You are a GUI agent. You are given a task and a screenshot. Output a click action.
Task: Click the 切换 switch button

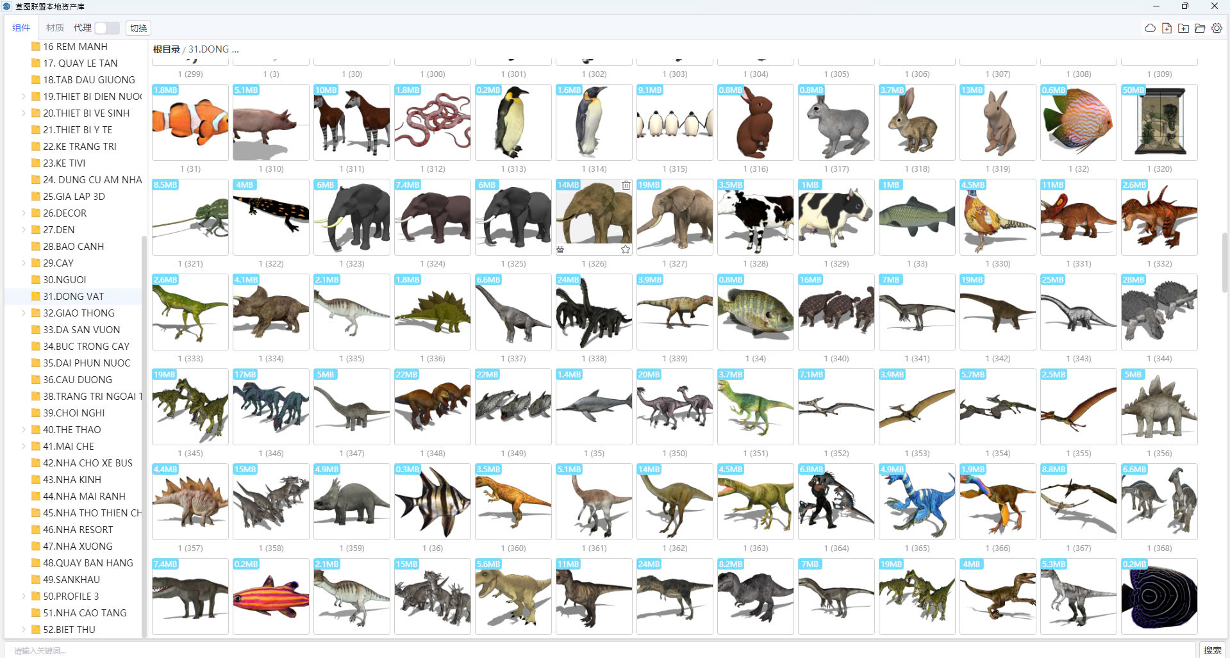coord(138,28)
